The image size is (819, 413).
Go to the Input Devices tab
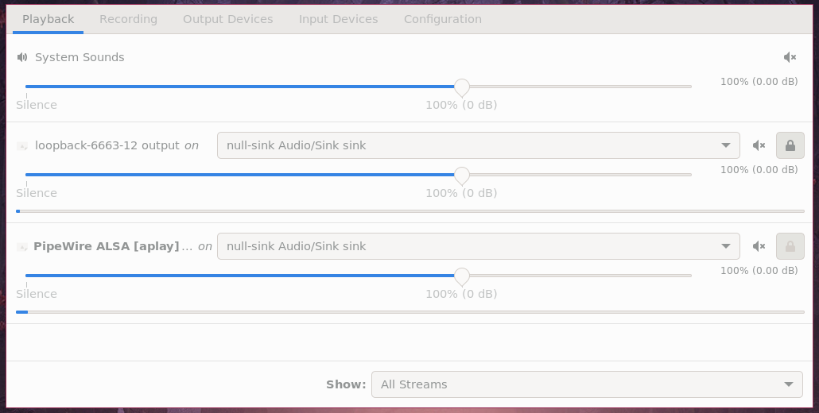[x=338, y=19]
